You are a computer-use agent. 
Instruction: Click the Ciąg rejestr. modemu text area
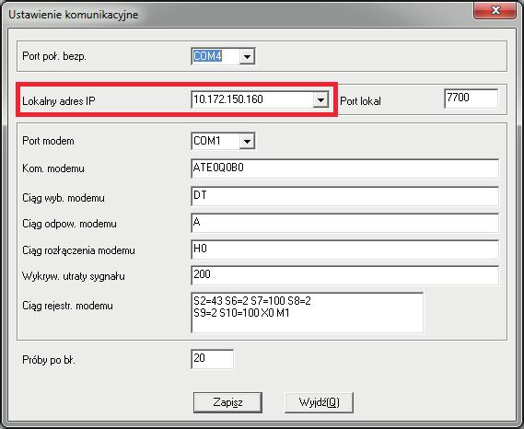pos(307,312)
